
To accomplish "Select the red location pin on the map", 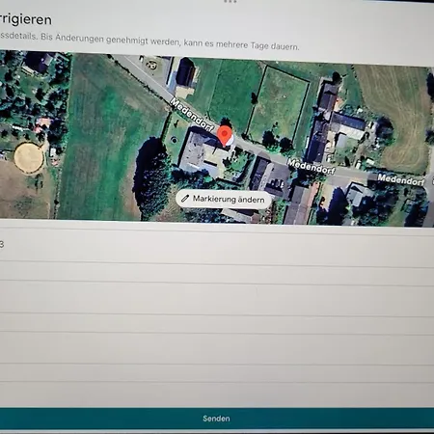I will 225,136.
